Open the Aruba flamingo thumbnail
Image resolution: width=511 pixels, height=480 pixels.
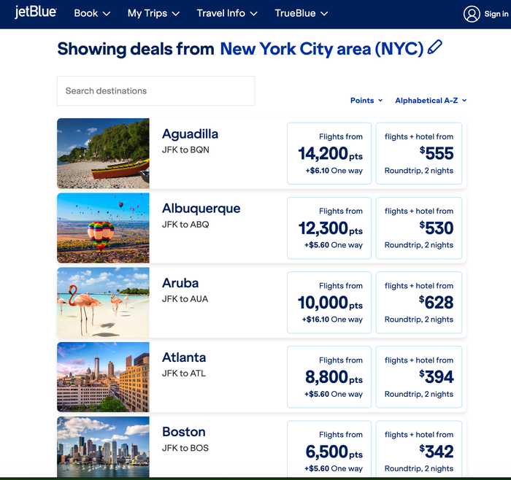[103, 303]
